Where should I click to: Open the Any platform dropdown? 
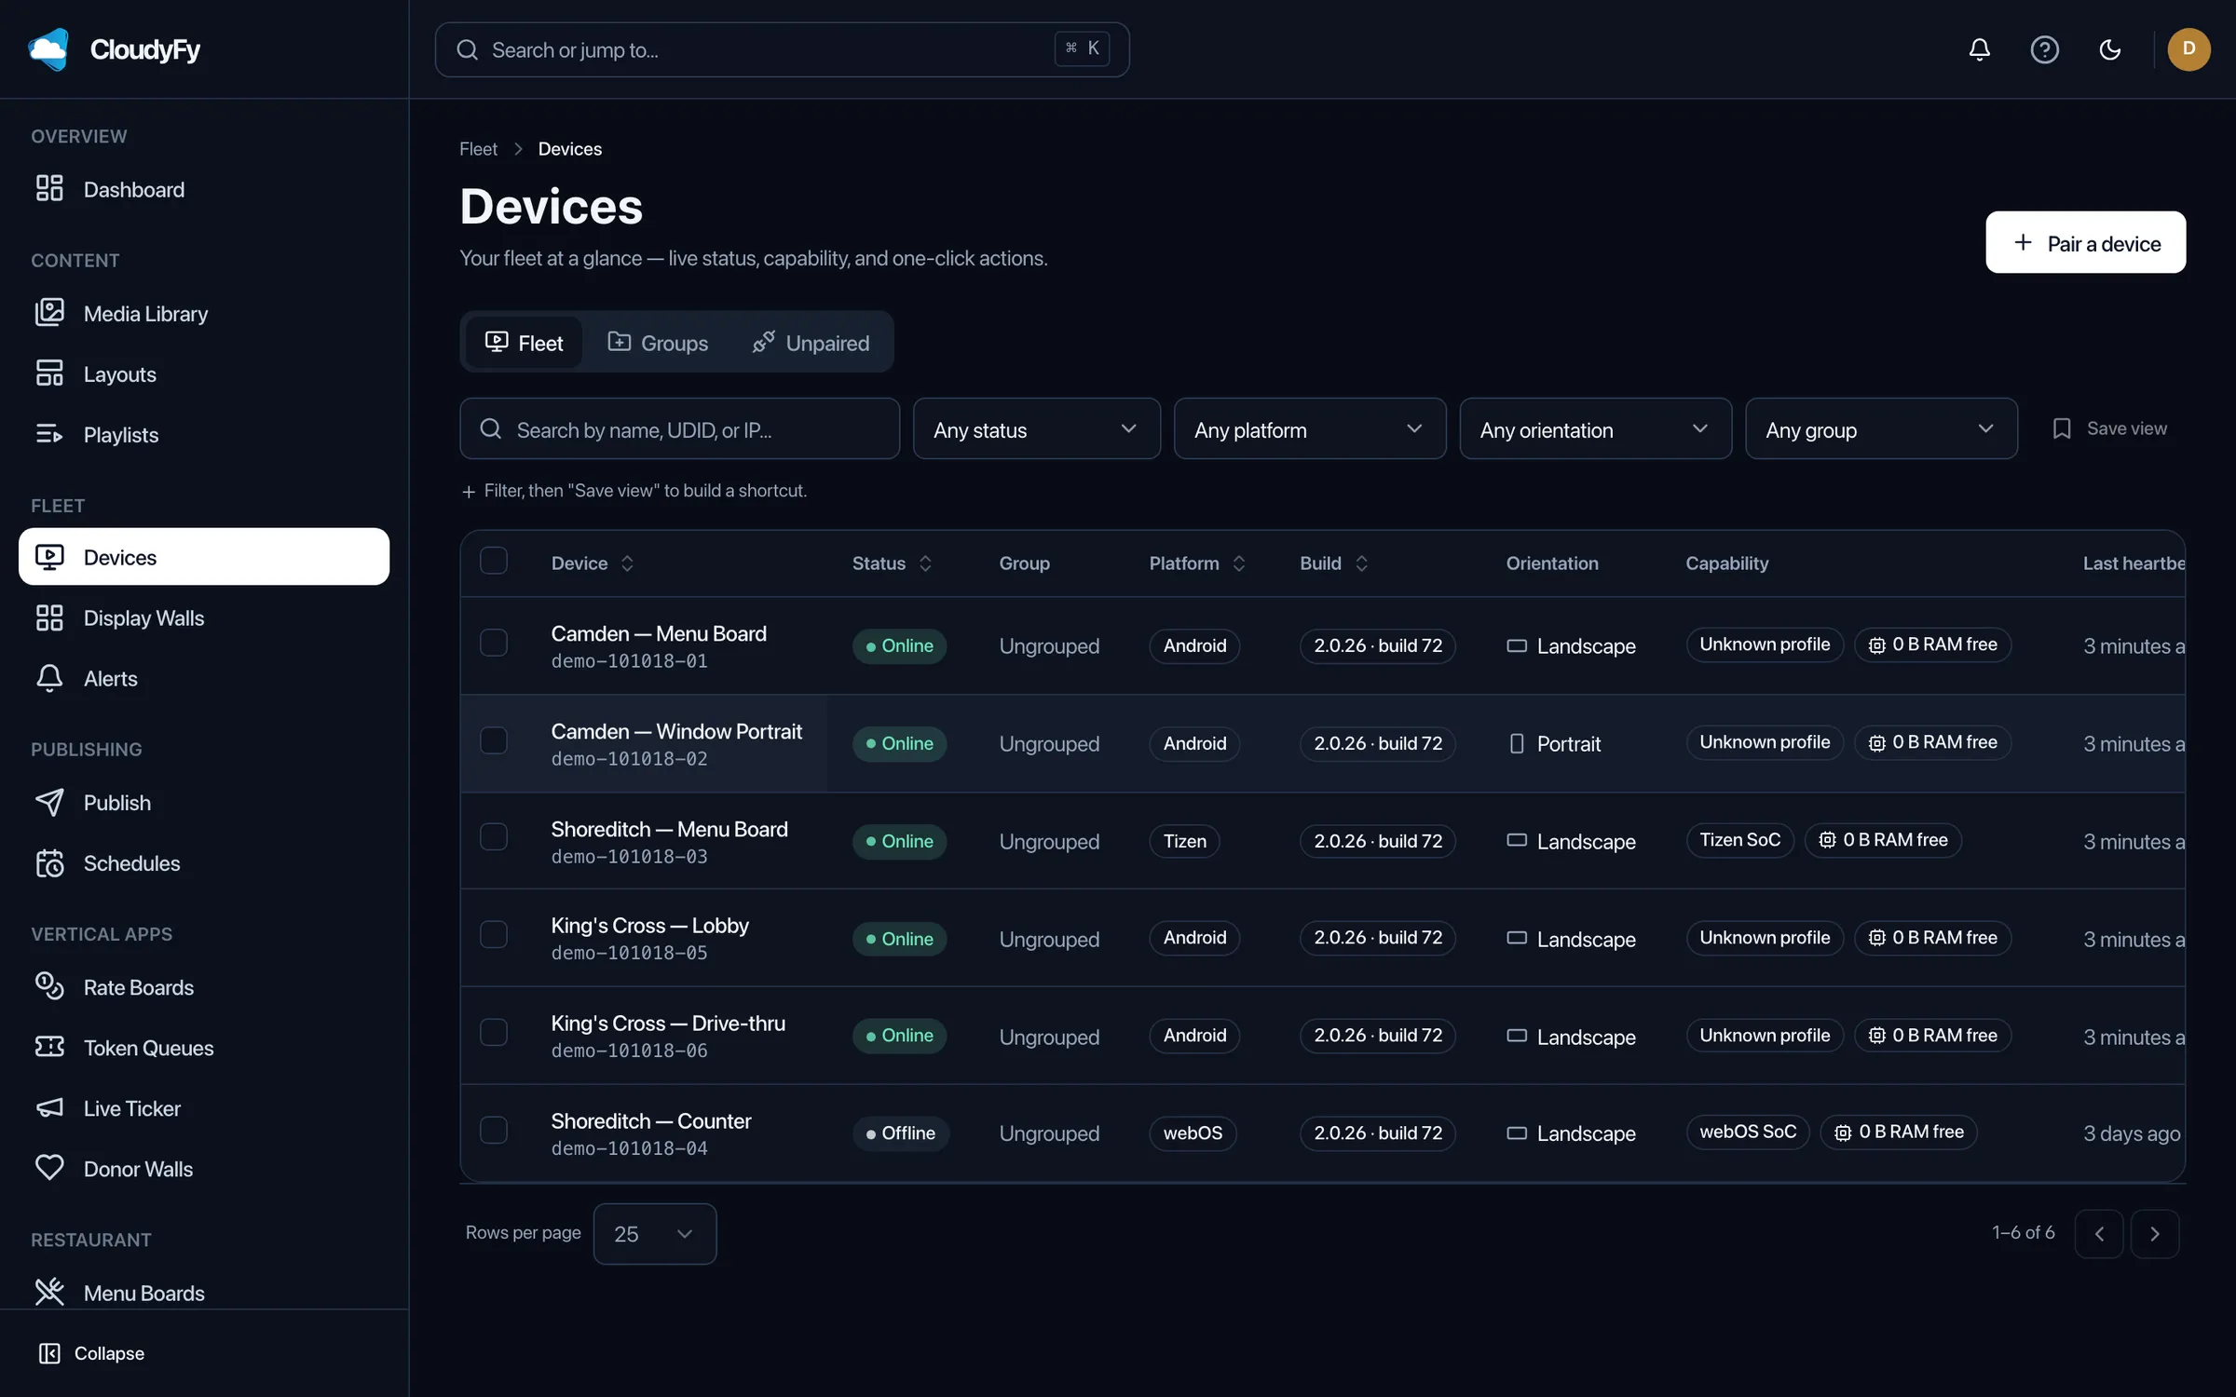1310,428
